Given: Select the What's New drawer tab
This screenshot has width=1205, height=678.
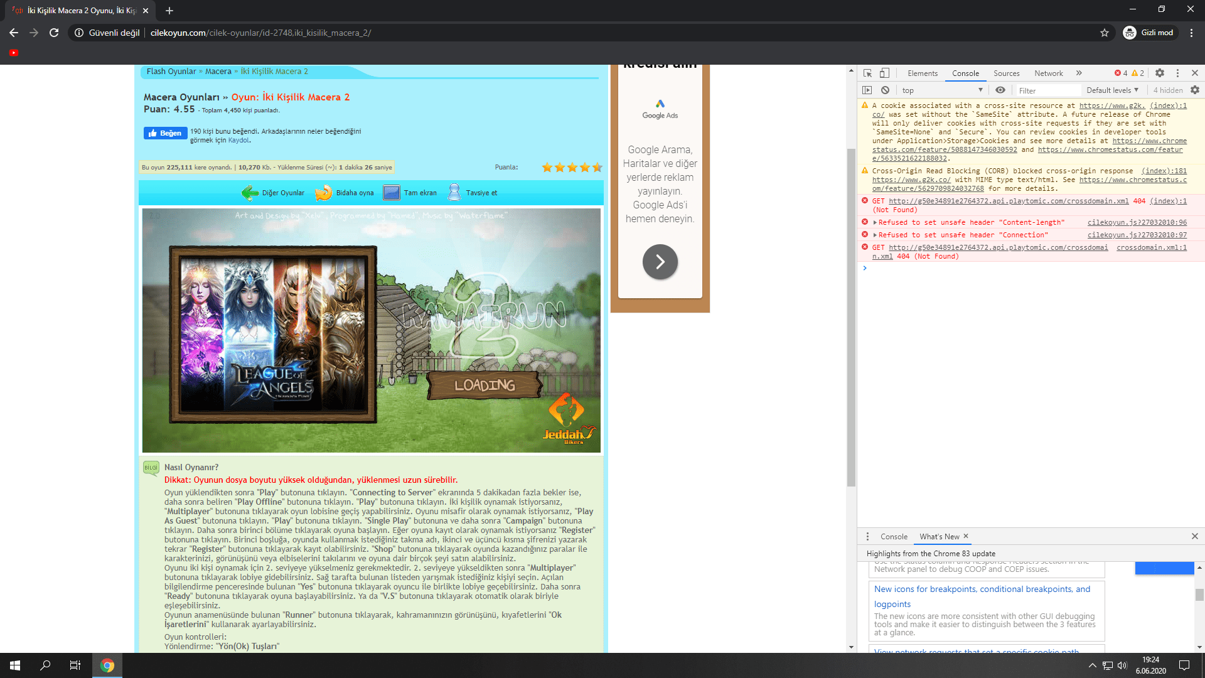Looking at the screenshot, I should click(x=940, y=537).
